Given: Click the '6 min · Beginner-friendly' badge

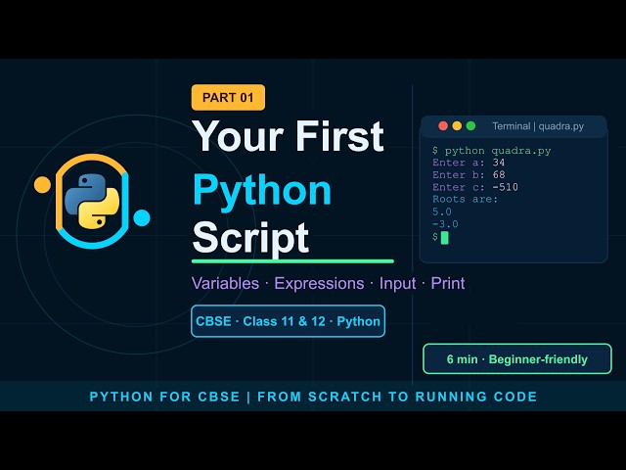Looking at the screenshot, I should 517,359.
